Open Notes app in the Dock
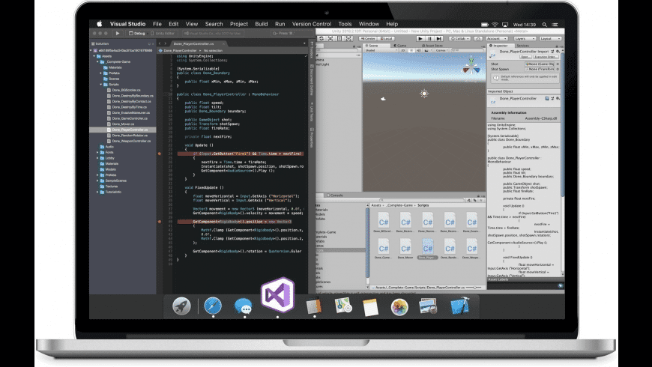This screenshot has width=652, height=367. (370, 308)
